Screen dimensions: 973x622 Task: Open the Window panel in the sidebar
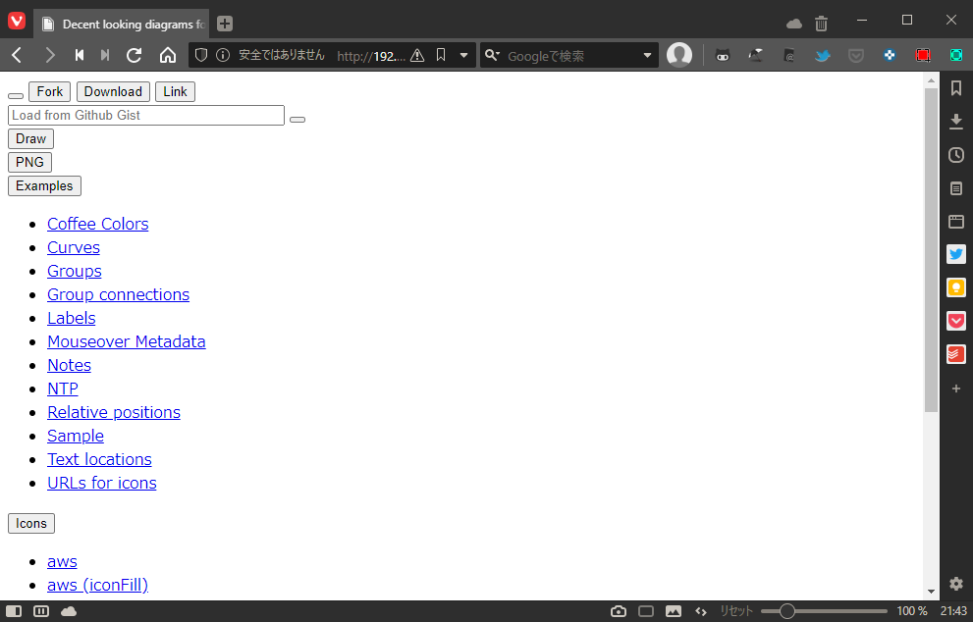(x=956, y=221)
